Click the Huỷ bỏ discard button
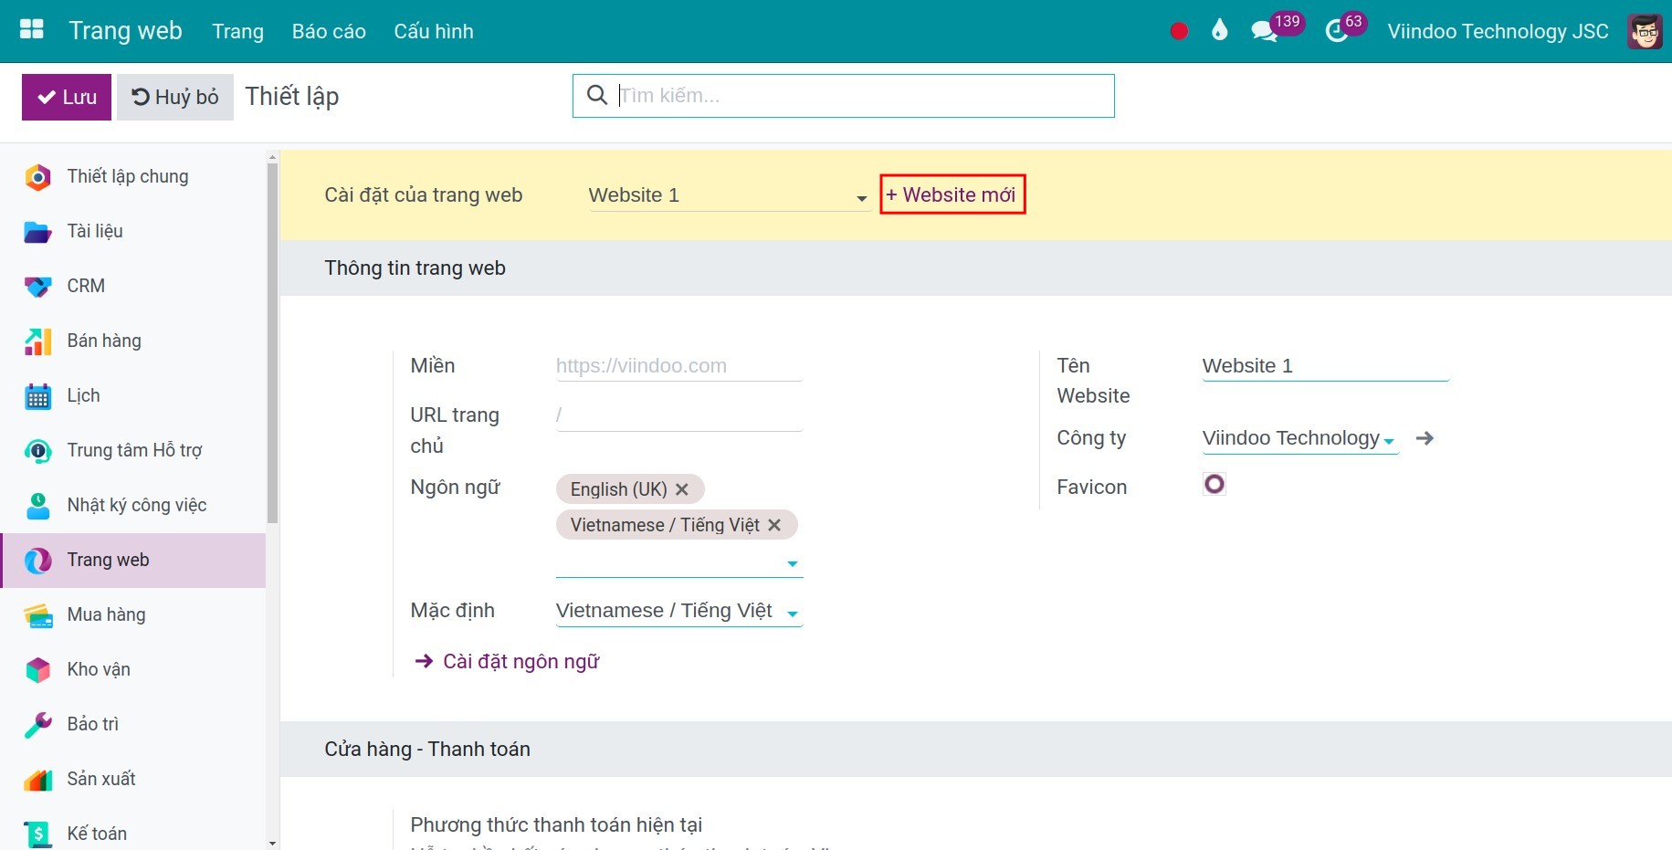The image size is (1672, 850). click(x=175, y=97)
